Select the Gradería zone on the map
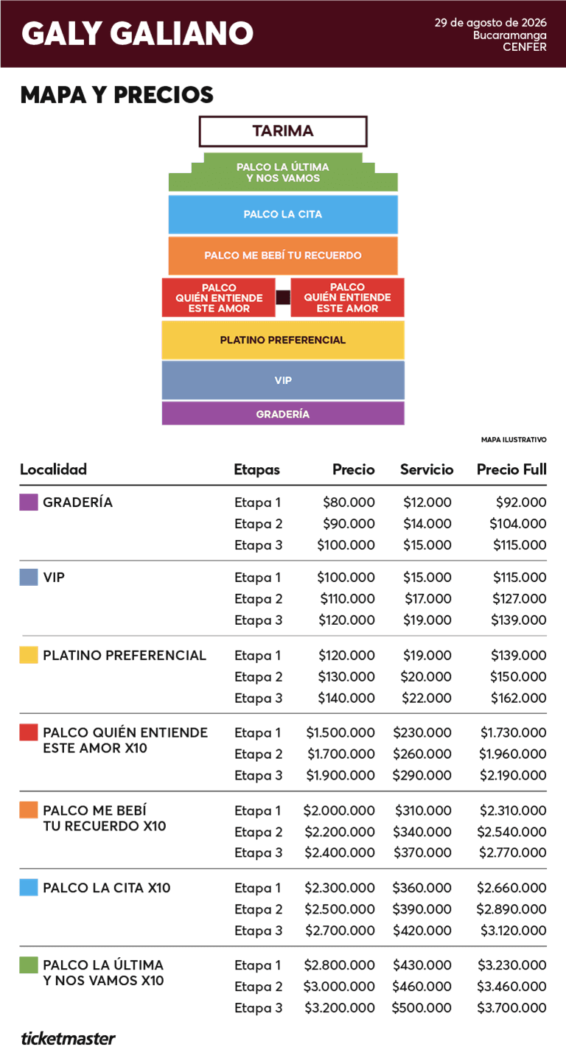The image size is (566, 1061). (x=283, y=414)
